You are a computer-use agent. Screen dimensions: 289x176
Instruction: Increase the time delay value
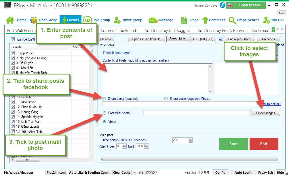coord(191,139)
